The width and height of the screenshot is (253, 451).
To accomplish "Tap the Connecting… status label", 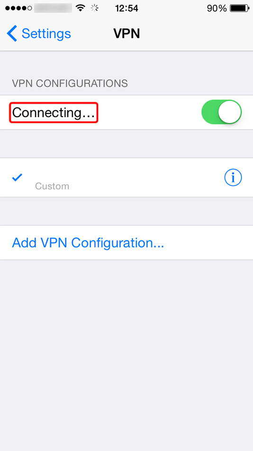I will (54, 113).
